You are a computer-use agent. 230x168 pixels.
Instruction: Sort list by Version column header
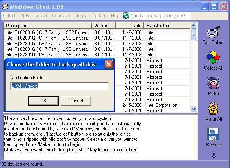pos(103,26)
